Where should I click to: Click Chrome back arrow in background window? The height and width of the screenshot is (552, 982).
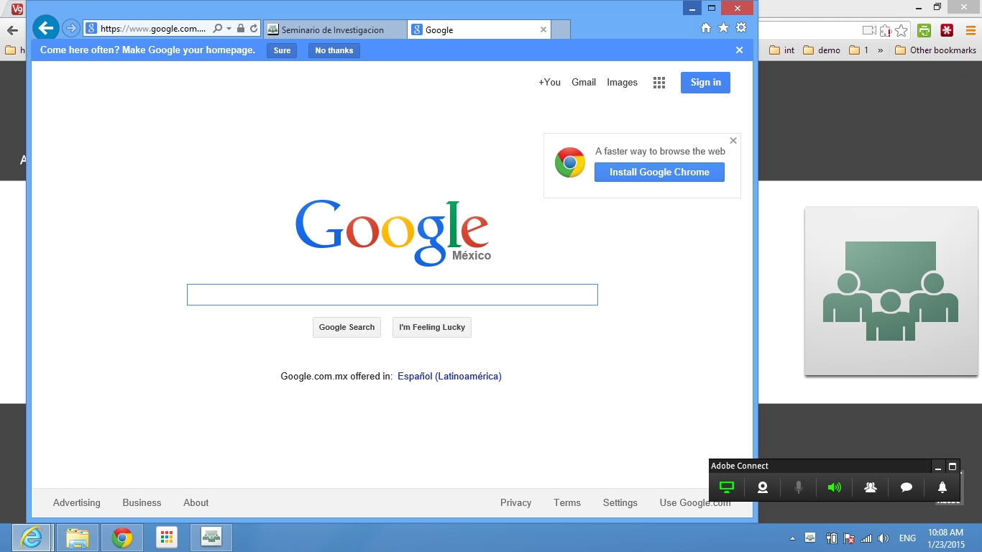tap(12, 30)
